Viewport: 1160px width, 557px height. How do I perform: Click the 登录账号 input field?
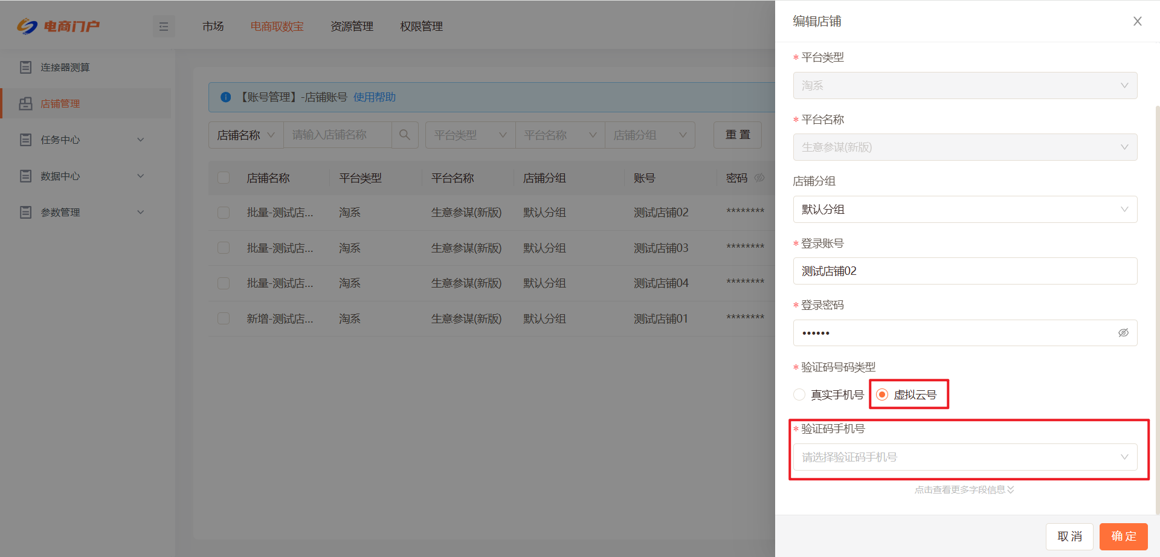pyautogui.click(x=964, y=271)
